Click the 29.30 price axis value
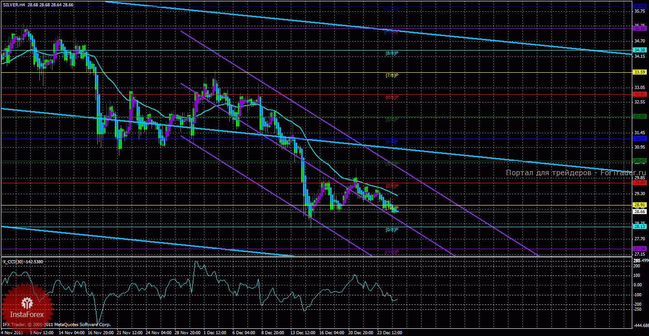This screenshot has width=649, height=336. tap(640, 194)
